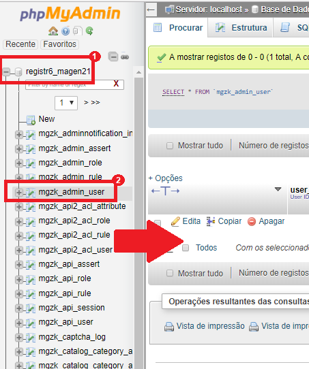Click the SELECT keyword in the query
309x369 pixels.
click(173, 92)
